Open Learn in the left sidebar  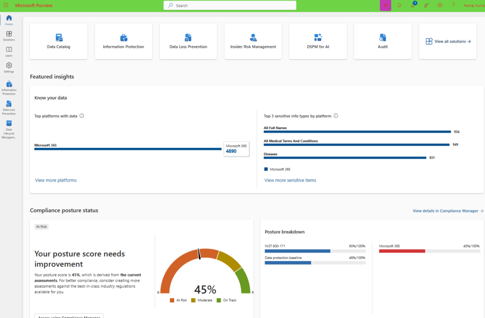point(9,52)
